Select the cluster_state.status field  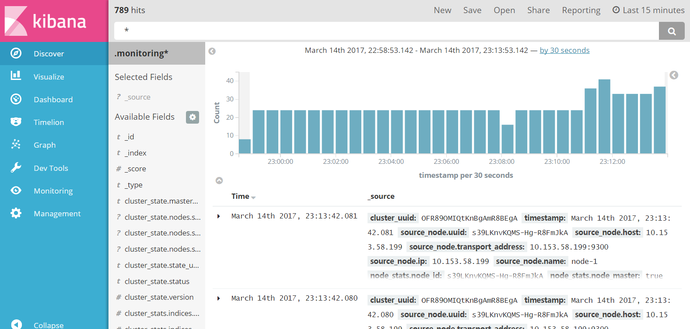(x=157, y=281)
